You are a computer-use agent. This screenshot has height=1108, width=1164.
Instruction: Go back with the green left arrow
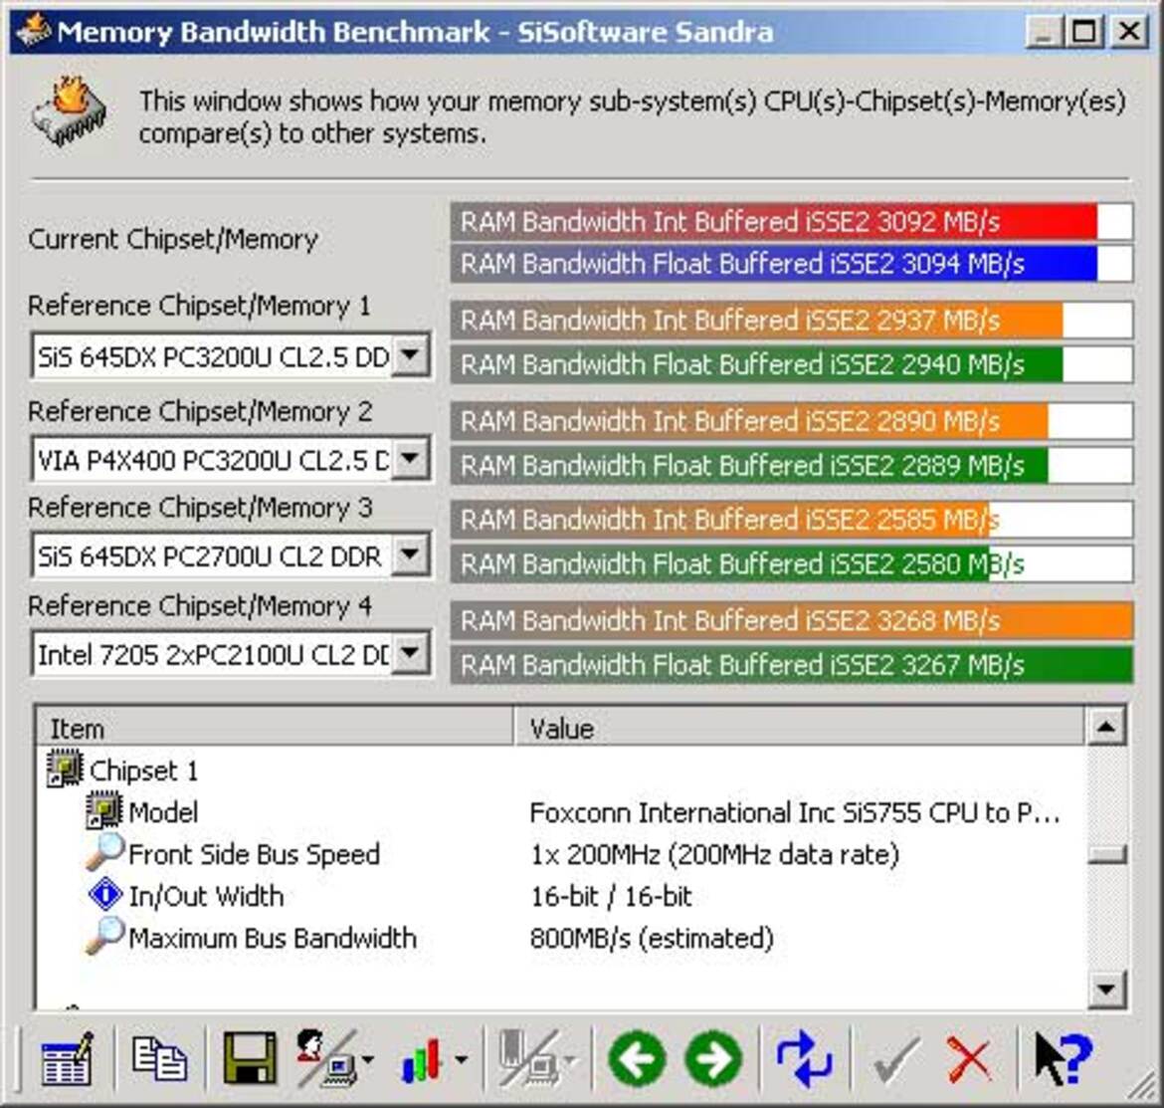click(636, 1059)
